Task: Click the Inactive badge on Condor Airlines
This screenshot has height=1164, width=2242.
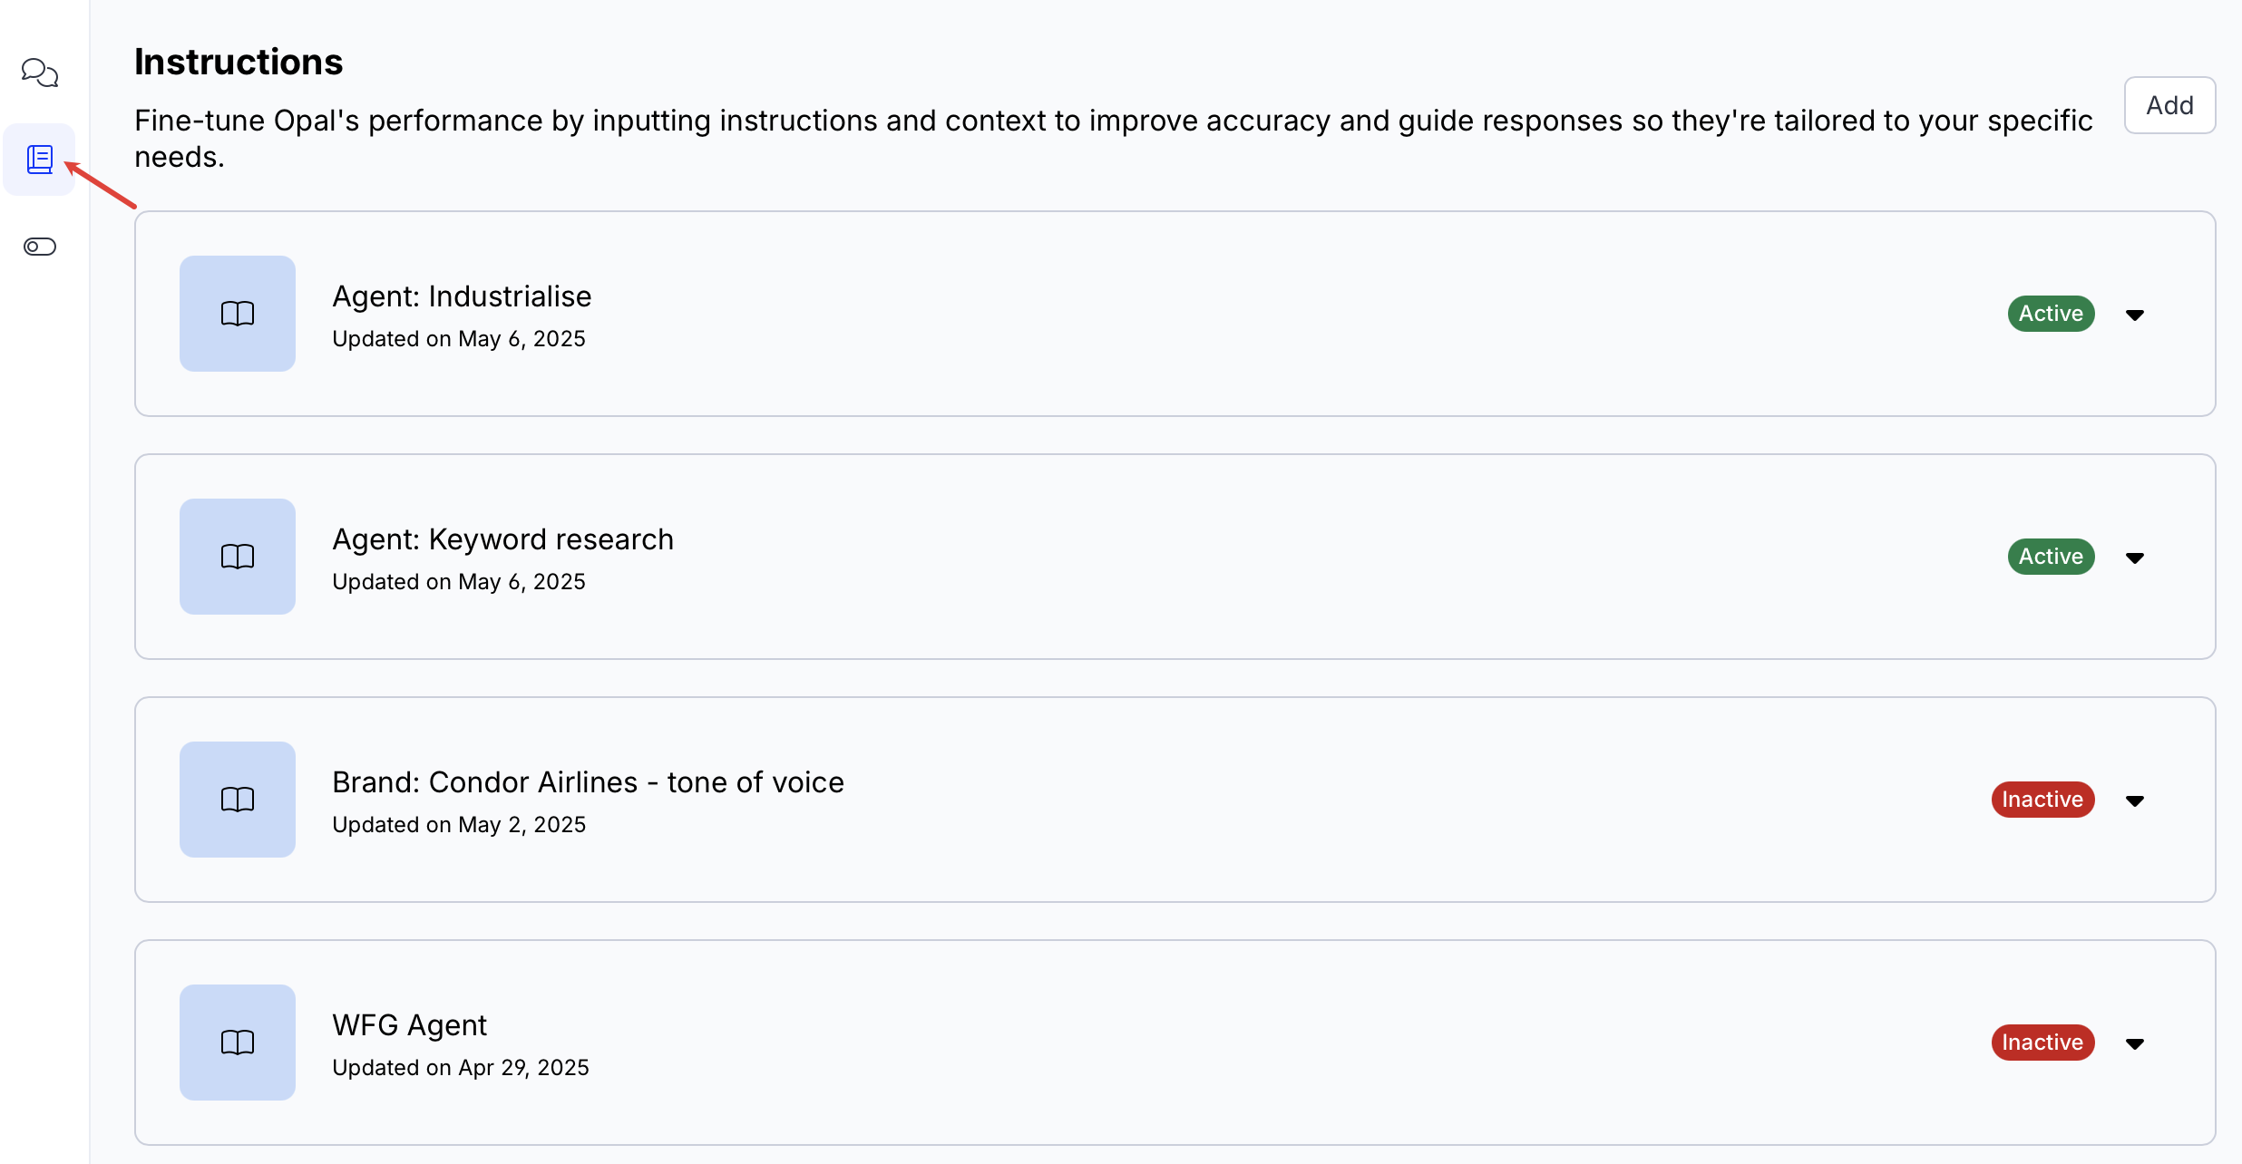Action: click(2042, 800)
